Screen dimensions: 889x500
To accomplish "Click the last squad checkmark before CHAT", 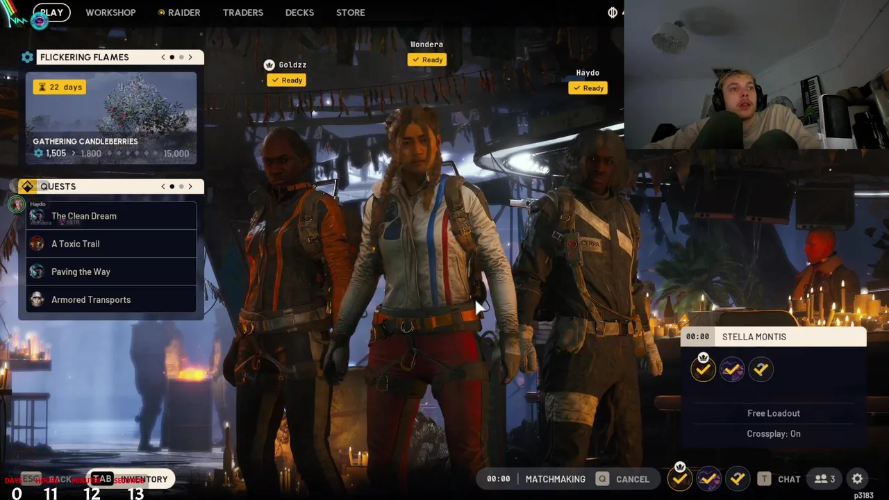I will [738, 478].
